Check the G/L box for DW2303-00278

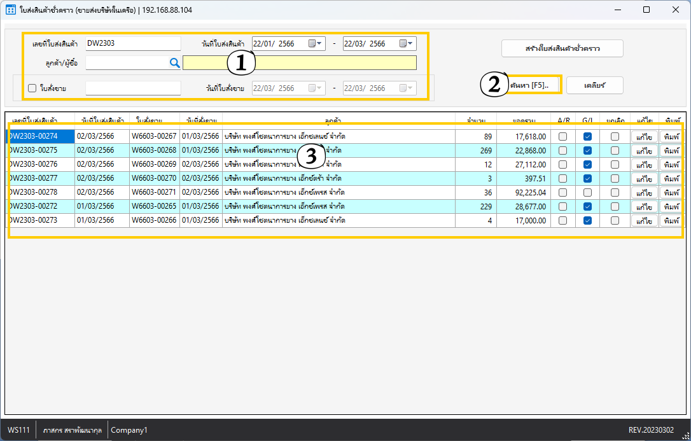tap(588, 192)
